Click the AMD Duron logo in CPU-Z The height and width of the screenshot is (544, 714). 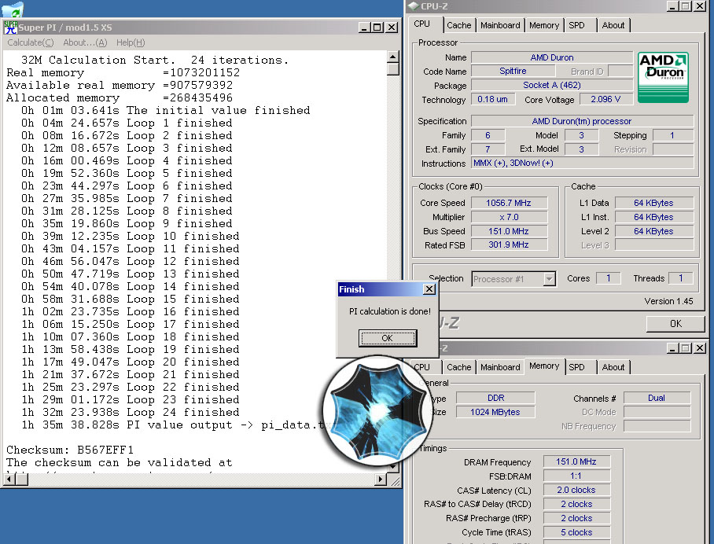[663, 77]
